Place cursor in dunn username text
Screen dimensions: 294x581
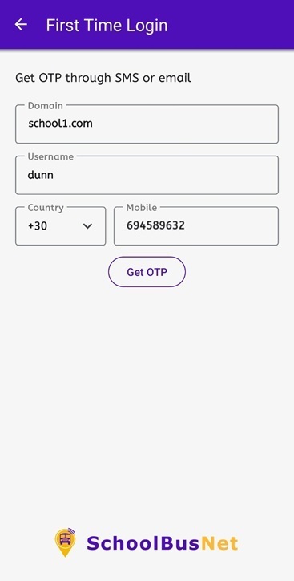click(41, 174)
